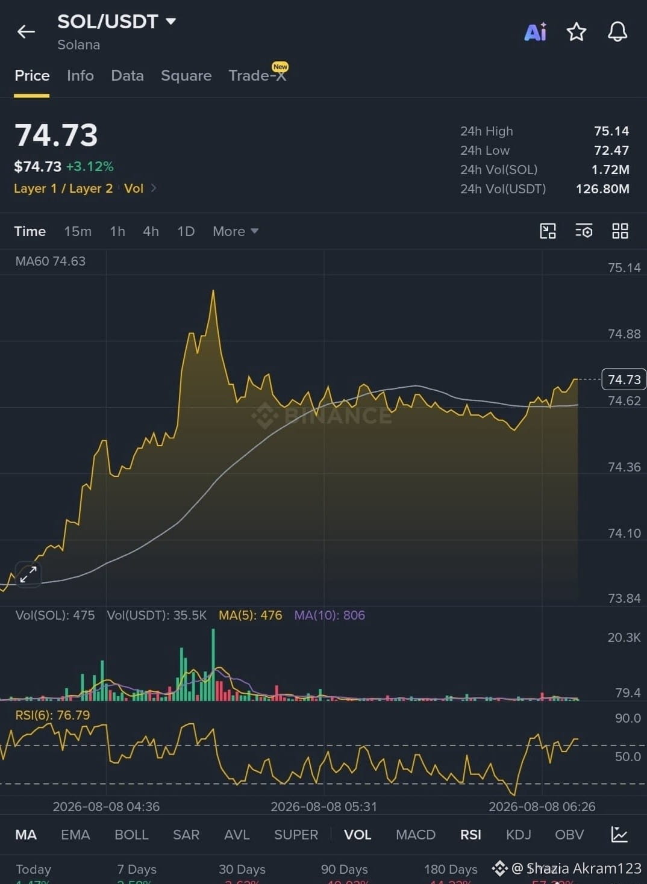The height and width of the screenshot is (884, 647).
Task: Tap the +3.12% change value
Action: pos(90,167)
